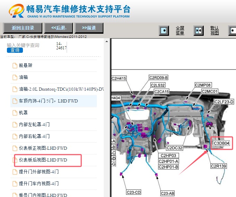This screenshot has height=197, width=236.
Task: Focus the 输入关键字查询 search field
Action: click(23, 45)
